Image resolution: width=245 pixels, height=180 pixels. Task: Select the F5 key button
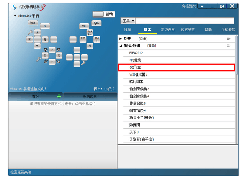(x=90, y=46)
